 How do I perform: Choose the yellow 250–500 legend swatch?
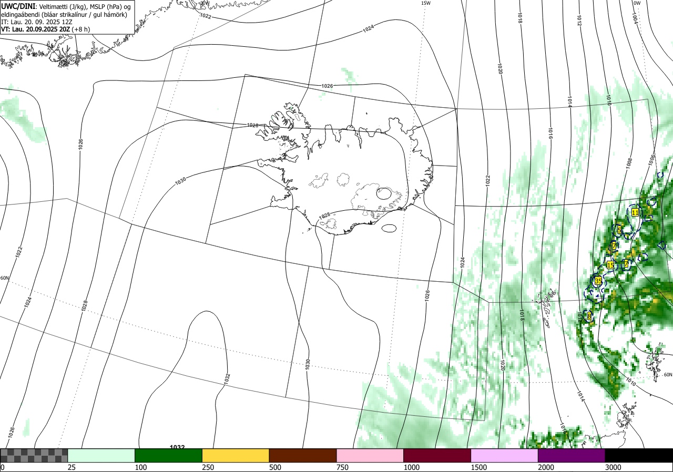click(236, 455)
